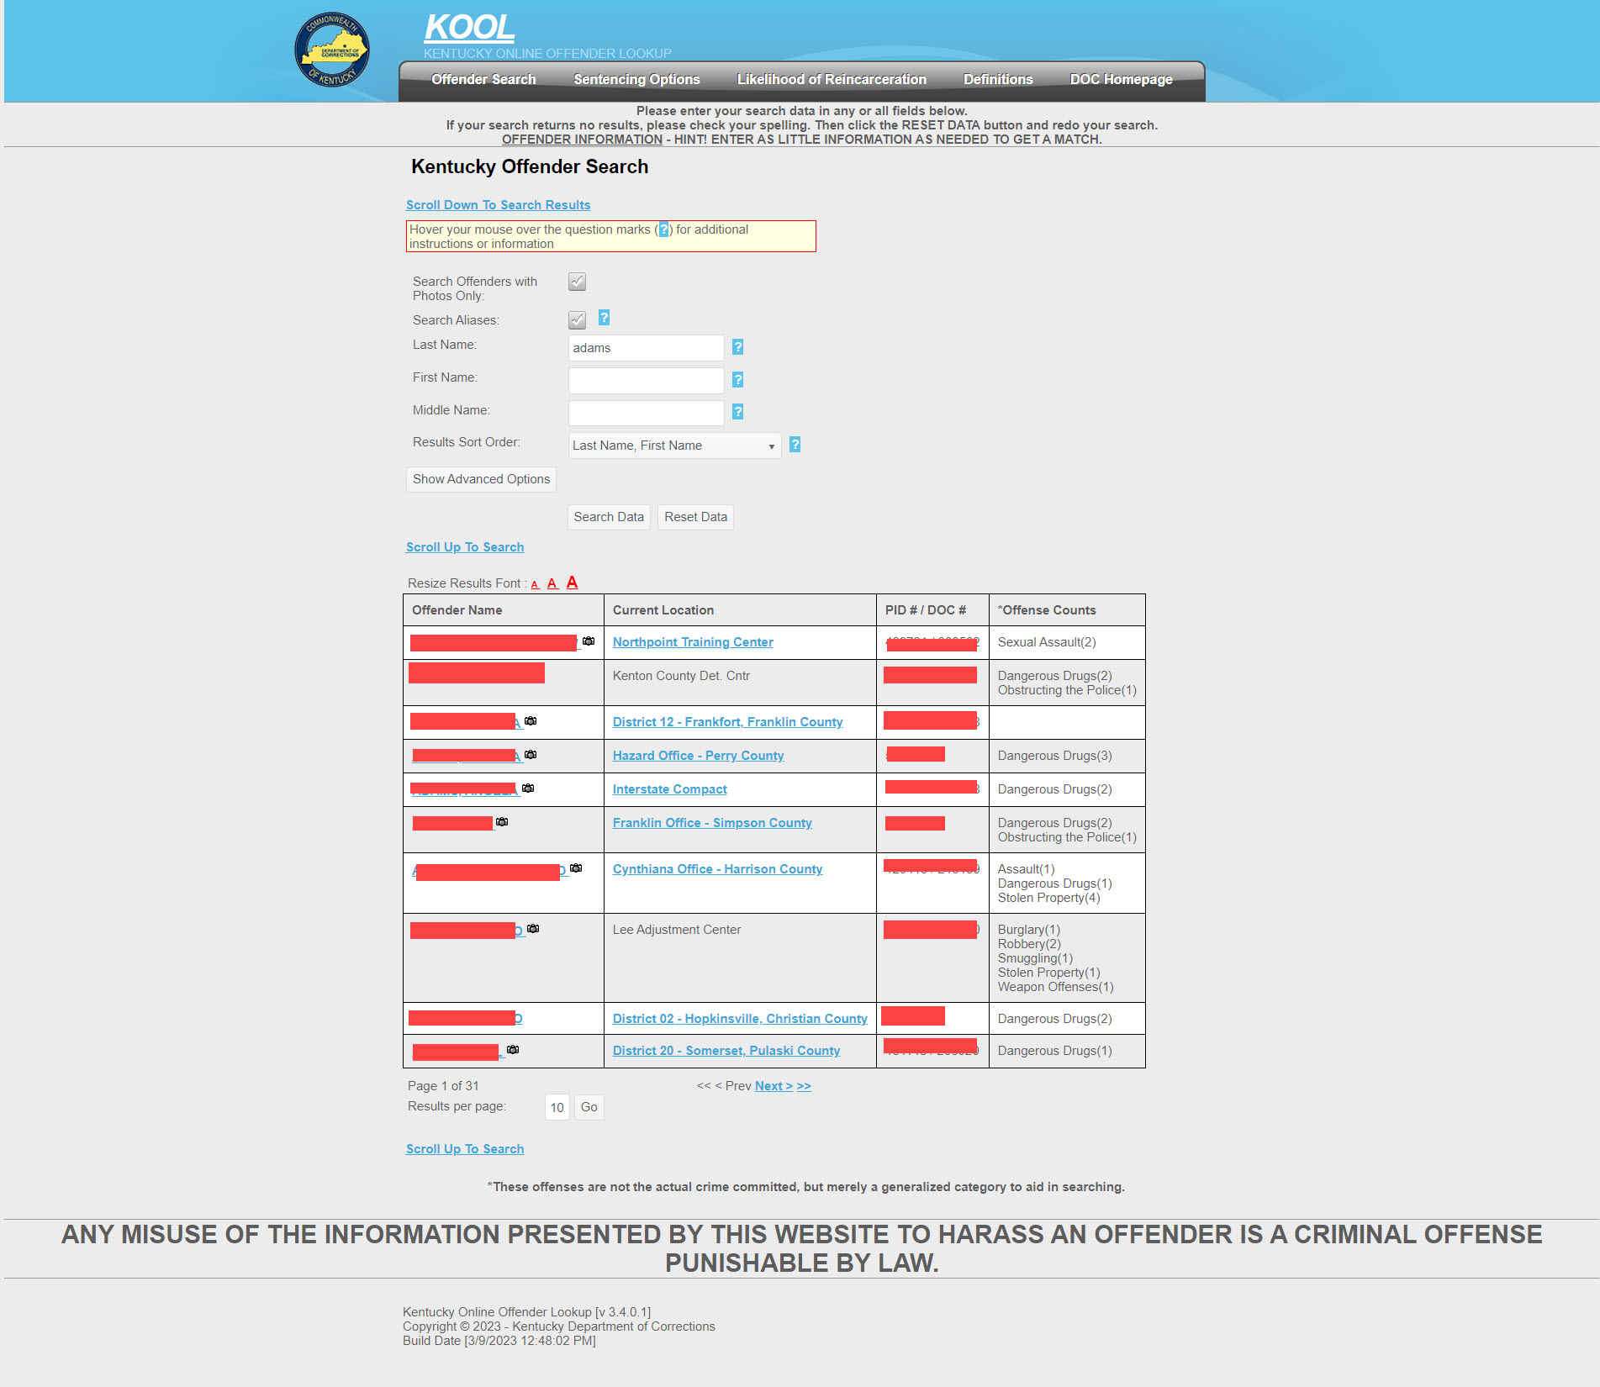The image size is (1600, 1387).
Task: Click the question mark in the yellow hint box
Action: 663,229
